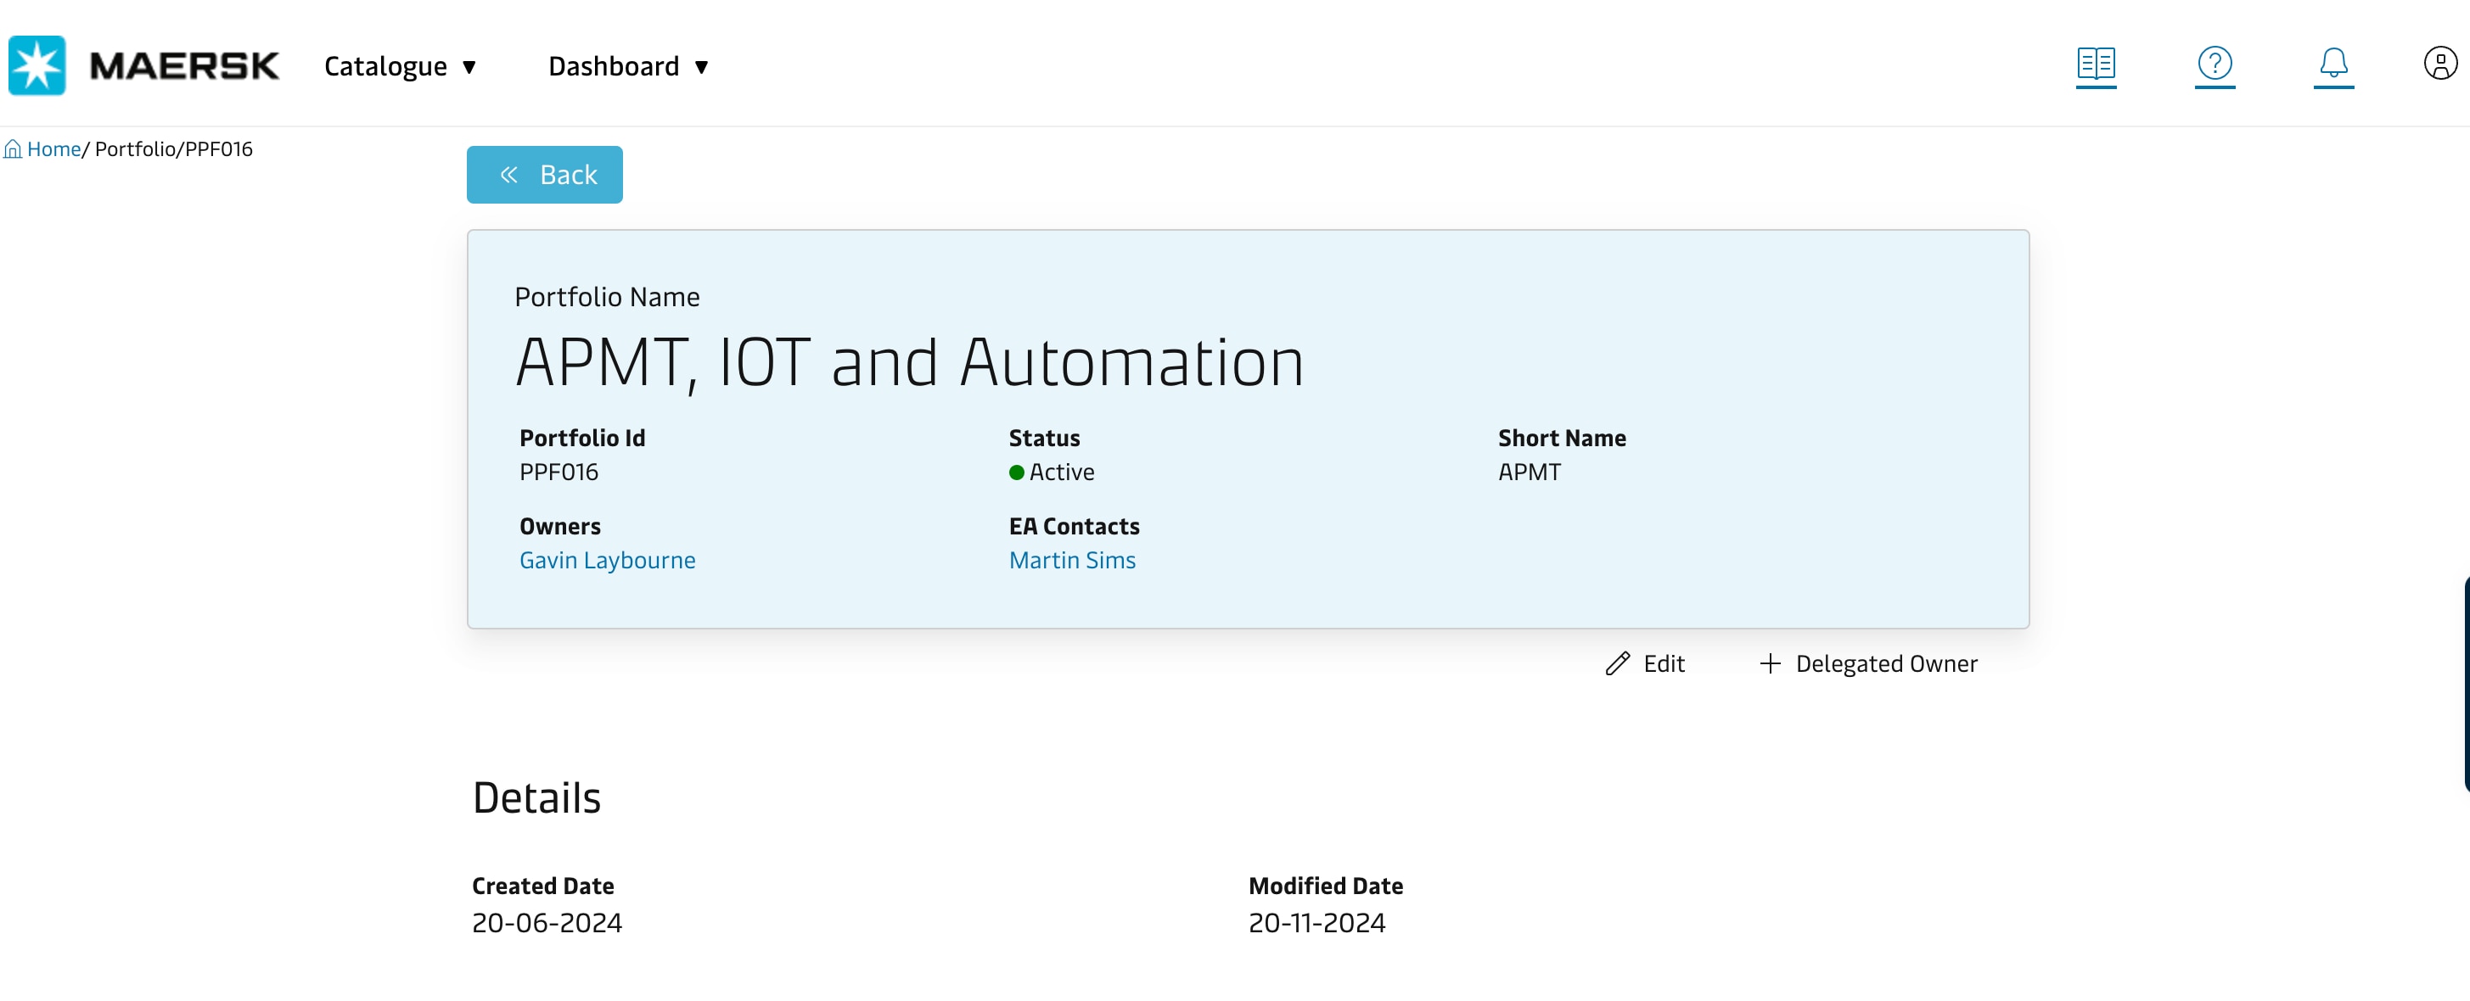Select the Short Name value APMT
This screenshot has height=1001, width=2470.
1530,473
